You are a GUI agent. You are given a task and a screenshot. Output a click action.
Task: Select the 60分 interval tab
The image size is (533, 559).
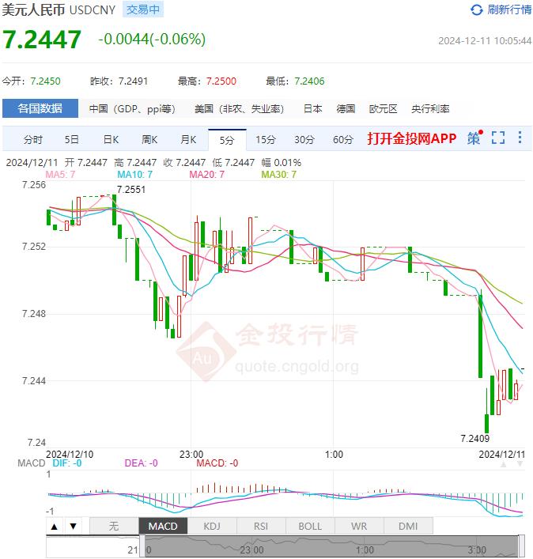343,139
